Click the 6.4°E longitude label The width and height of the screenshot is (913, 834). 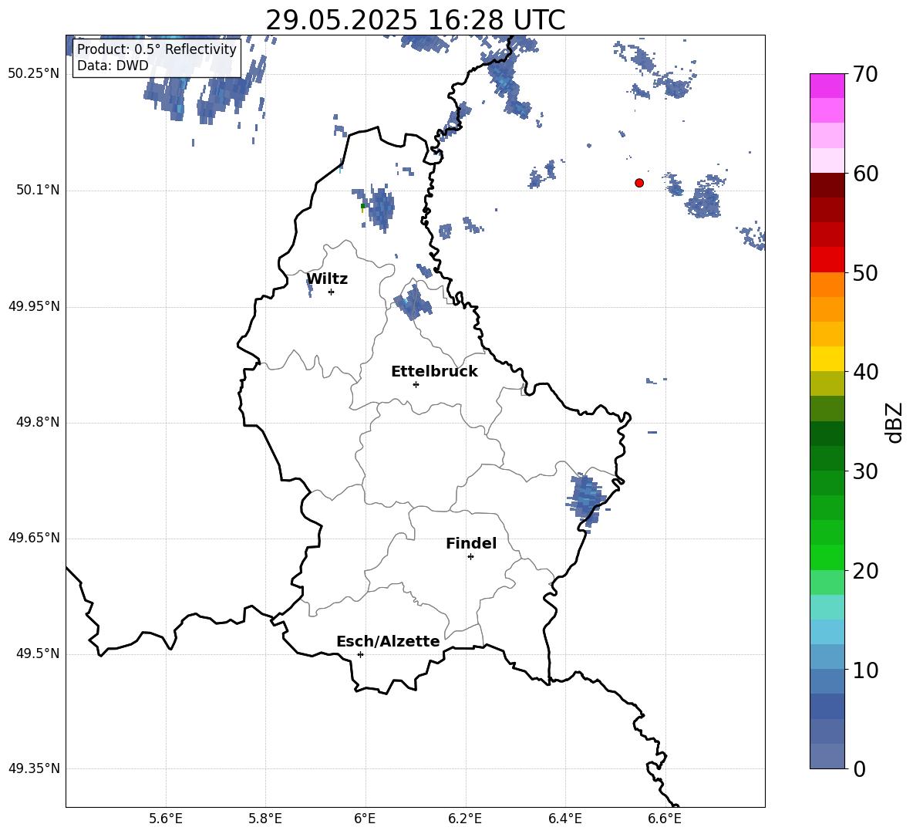[x=564, y=819]
